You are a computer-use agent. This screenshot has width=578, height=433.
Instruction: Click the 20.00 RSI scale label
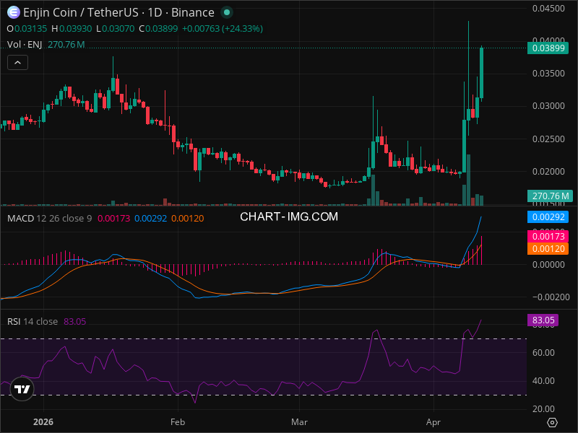tap(543, 409)
